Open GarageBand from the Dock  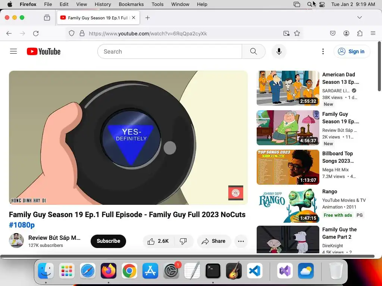click(234, 271)
